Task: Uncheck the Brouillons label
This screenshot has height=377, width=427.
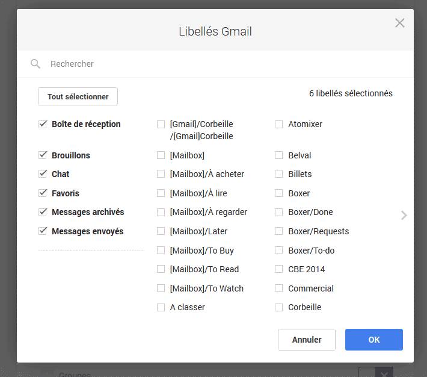Action: (43, 155)
